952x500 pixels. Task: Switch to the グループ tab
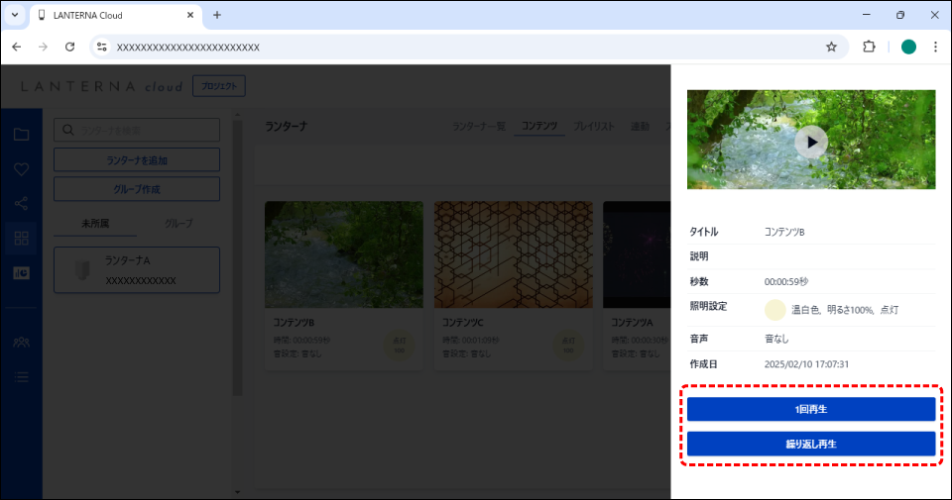point(178,224)
